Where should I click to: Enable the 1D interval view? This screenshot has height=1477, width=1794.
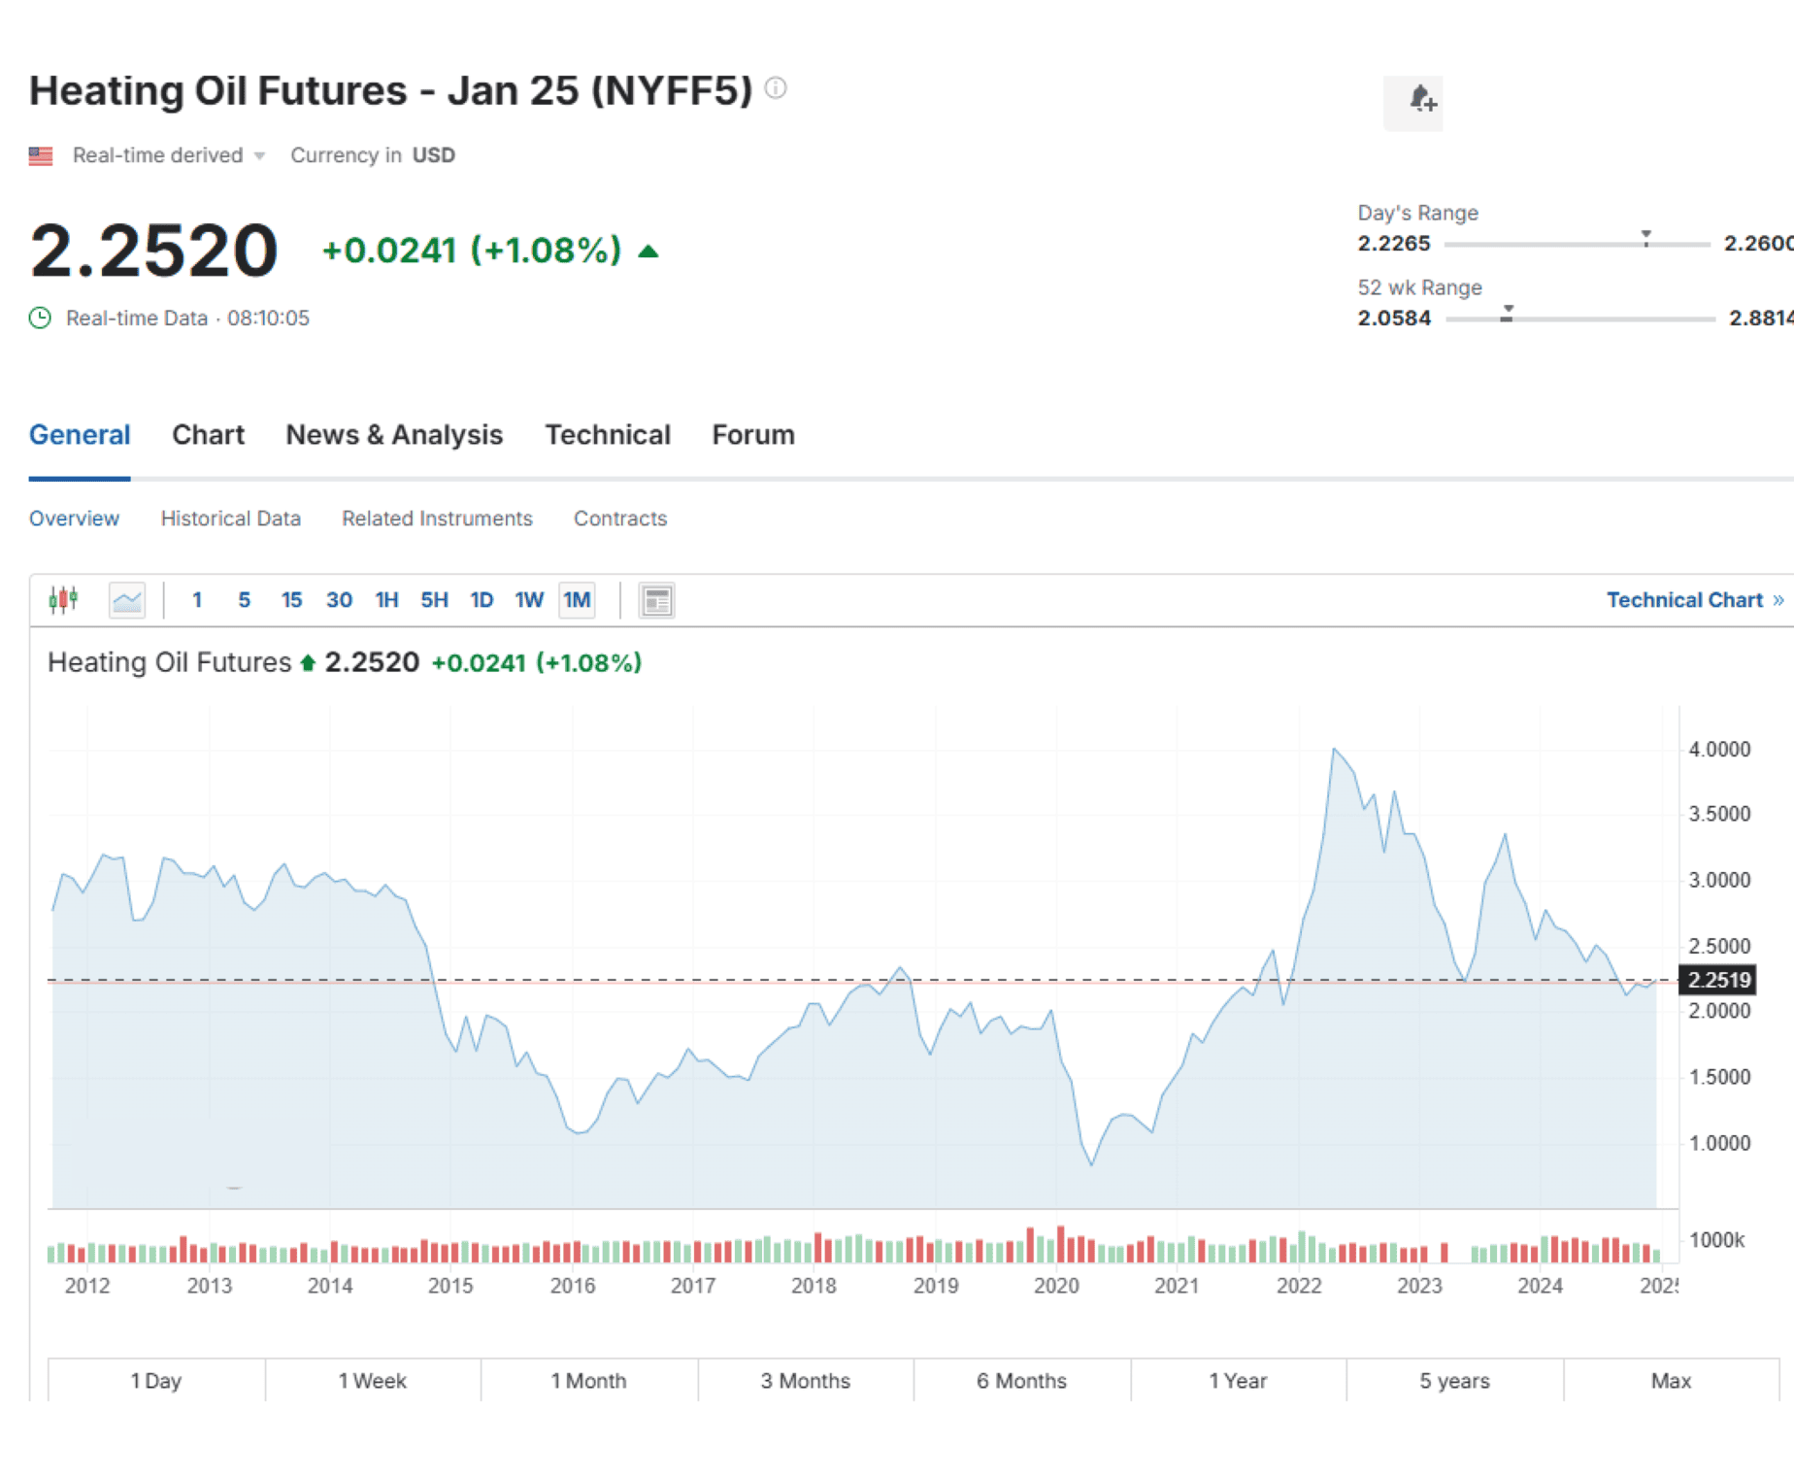click(481, 599)
